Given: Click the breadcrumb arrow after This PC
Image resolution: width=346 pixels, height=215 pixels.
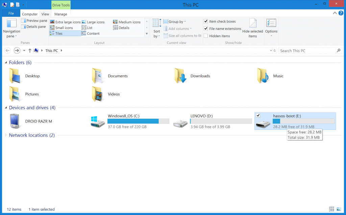Looking at the screenshot, I should coord(61,51).
